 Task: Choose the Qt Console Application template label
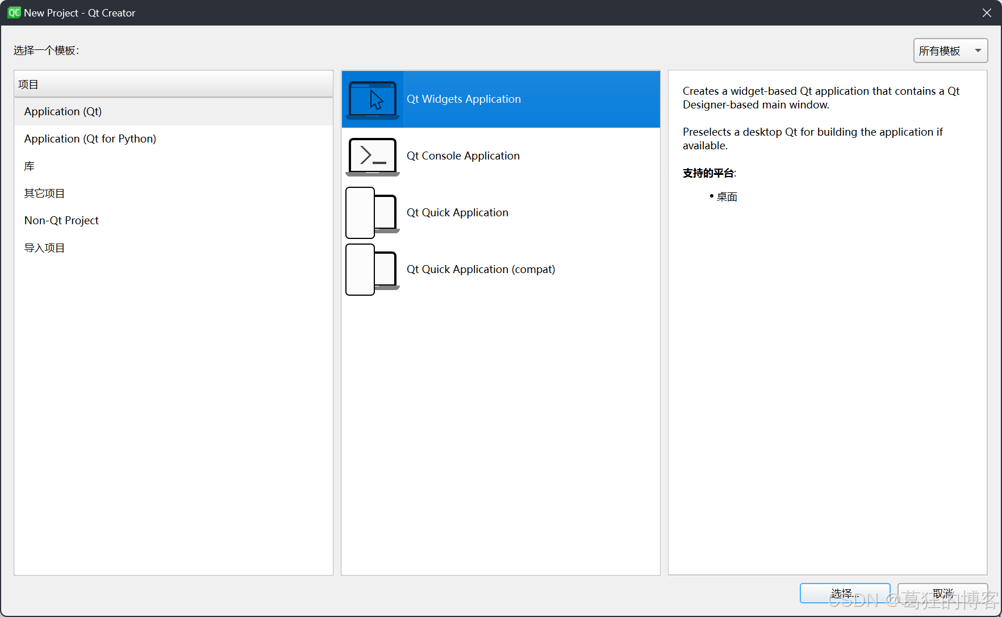pyautogui.click(x=463, y=156)
